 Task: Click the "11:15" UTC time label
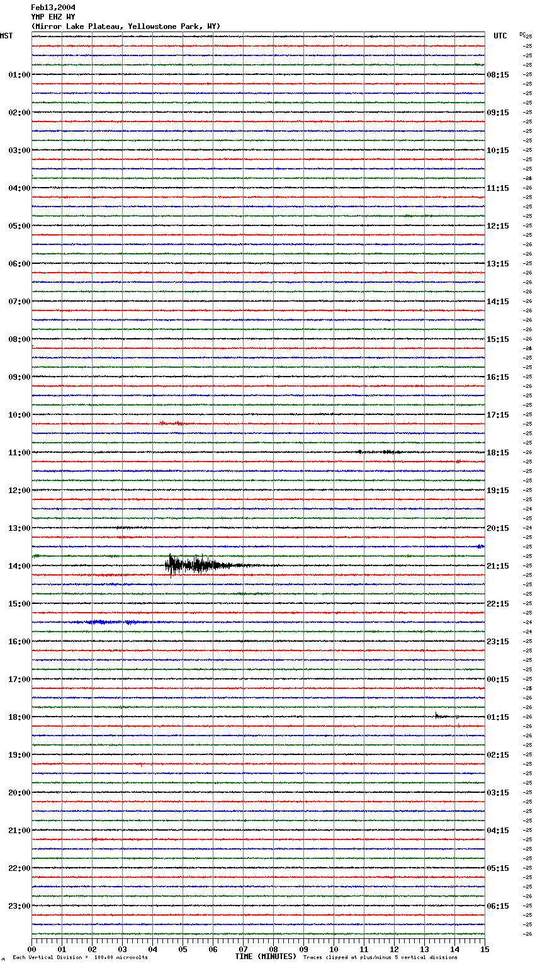[498, 188]
